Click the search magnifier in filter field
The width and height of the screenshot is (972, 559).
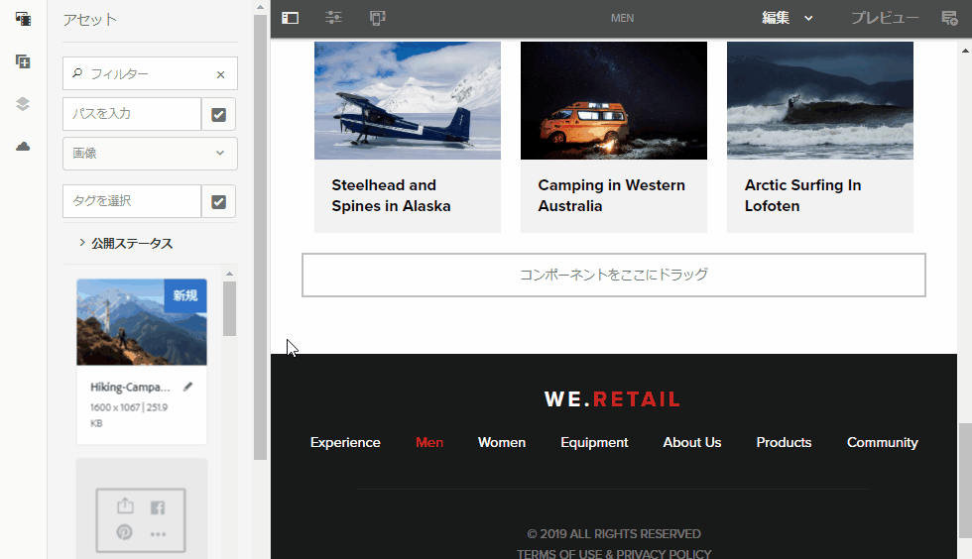[77, 73]
